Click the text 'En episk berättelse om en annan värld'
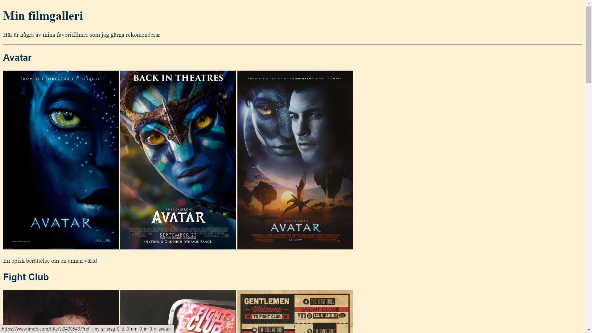Viewport: 592px width, 333px height. [x=50, y=261]
